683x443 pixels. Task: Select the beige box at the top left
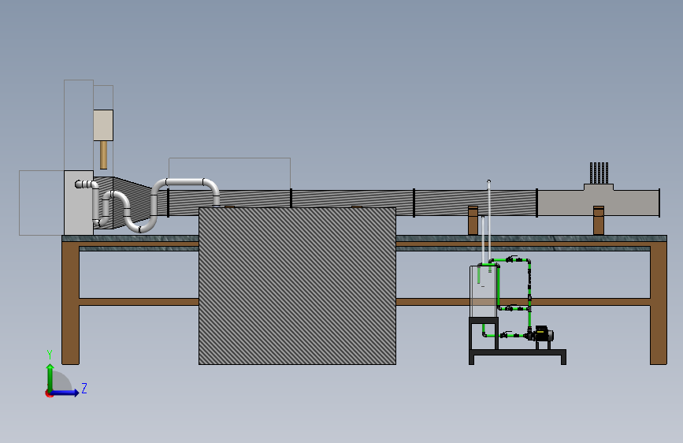(x=103, y=125)
